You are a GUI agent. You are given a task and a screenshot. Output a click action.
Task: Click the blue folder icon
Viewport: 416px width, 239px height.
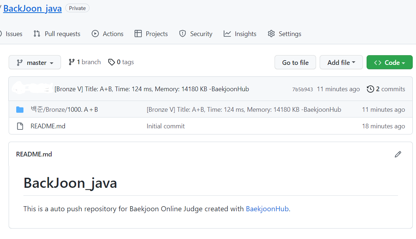pyautogui.click(x=20, y=110)
